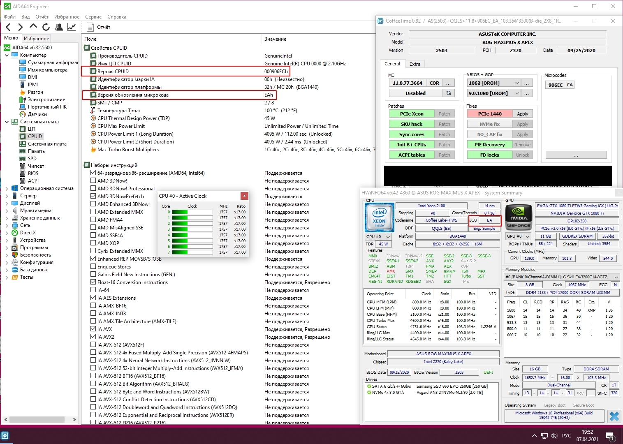The image size is (623, 444).
Task: Toggle Enqueue Stores checkbox
Action: 93,267
